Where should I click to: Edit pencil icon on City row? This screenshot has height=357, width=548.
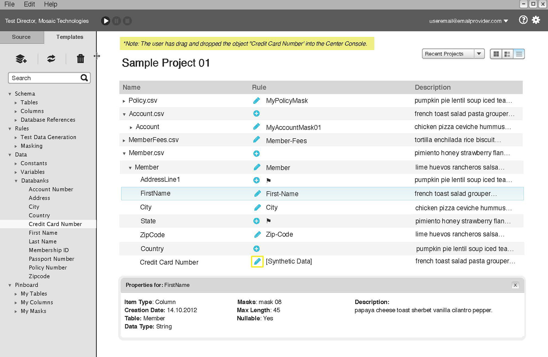point(257,207)
